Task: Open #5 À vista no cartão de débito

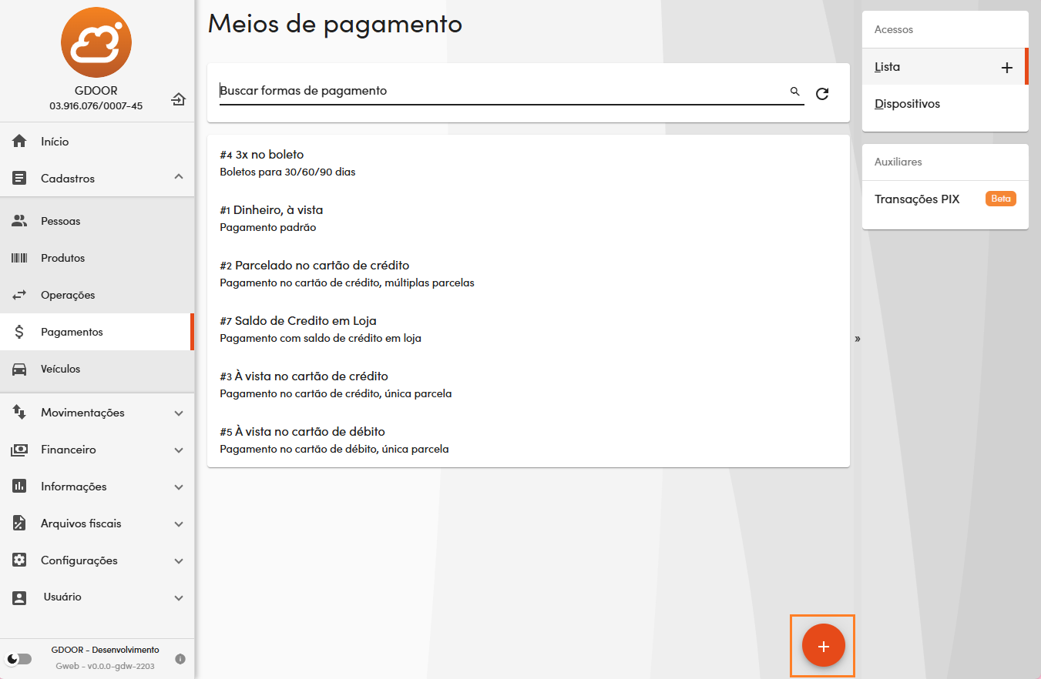Action: point(529,440)
